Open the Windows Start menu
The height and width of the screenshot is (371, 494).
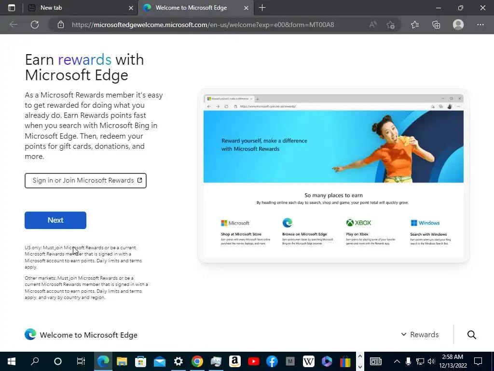(x=12, y=361)
